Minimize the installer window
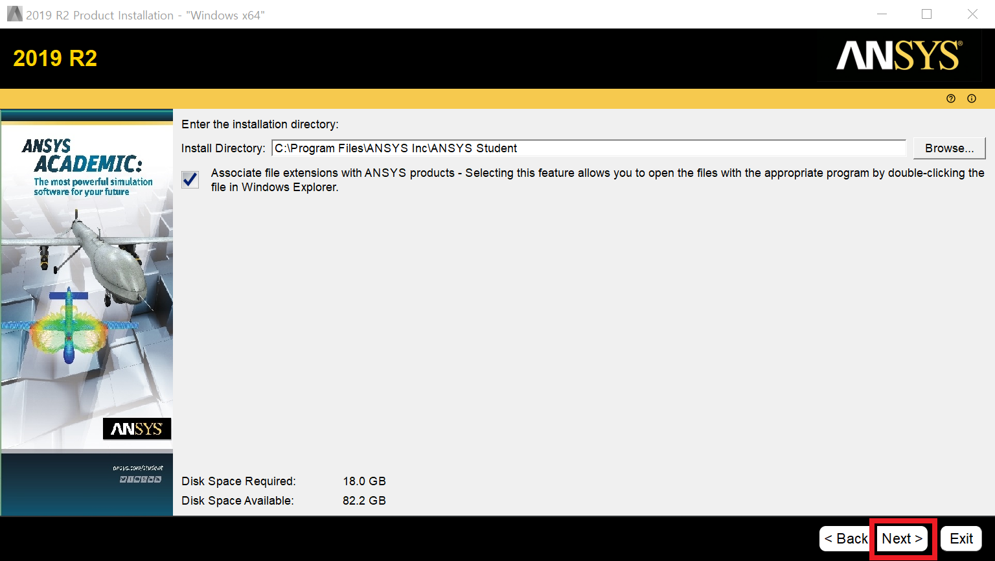The height and width of the screenshot is (561, 995). click(x=882, y=14)
